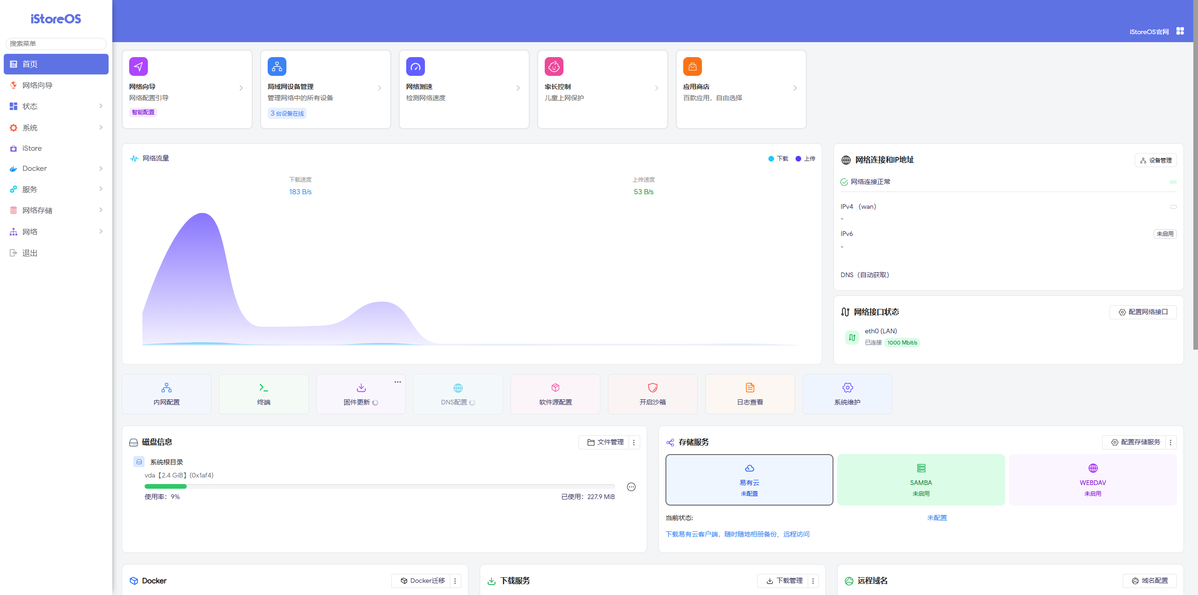Viewport: 1198px width, 595px height.
Task: Open the more options menu beside 文件管理
Action: pos(634,442)
